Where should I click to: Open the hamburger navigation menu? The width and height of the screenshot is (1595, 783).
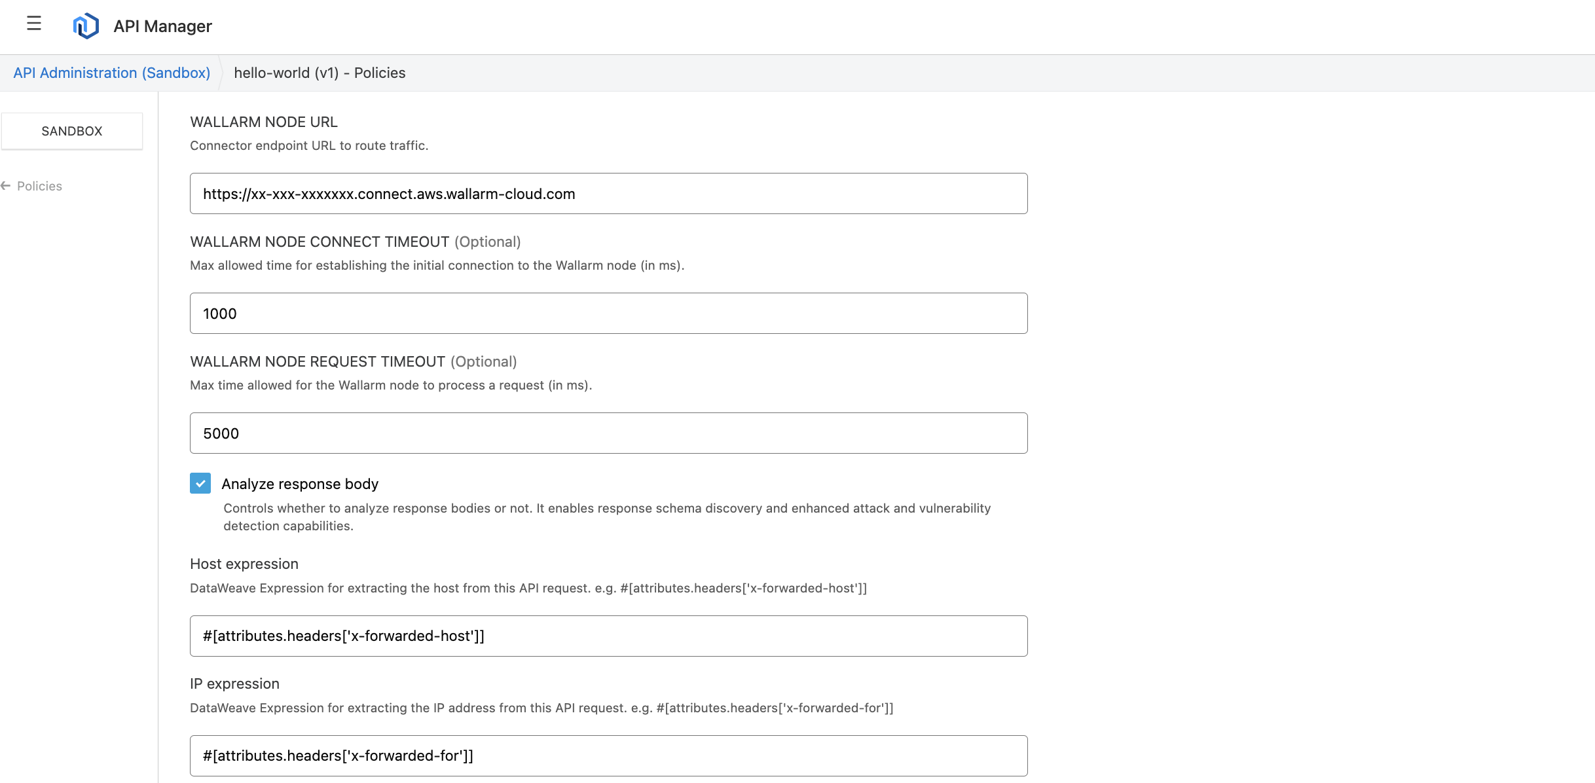(x=34, y=24)
